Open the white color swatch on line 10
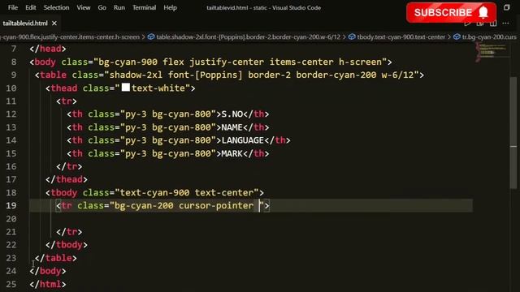This screenshot has width=520, height=292. click(126, 88)
